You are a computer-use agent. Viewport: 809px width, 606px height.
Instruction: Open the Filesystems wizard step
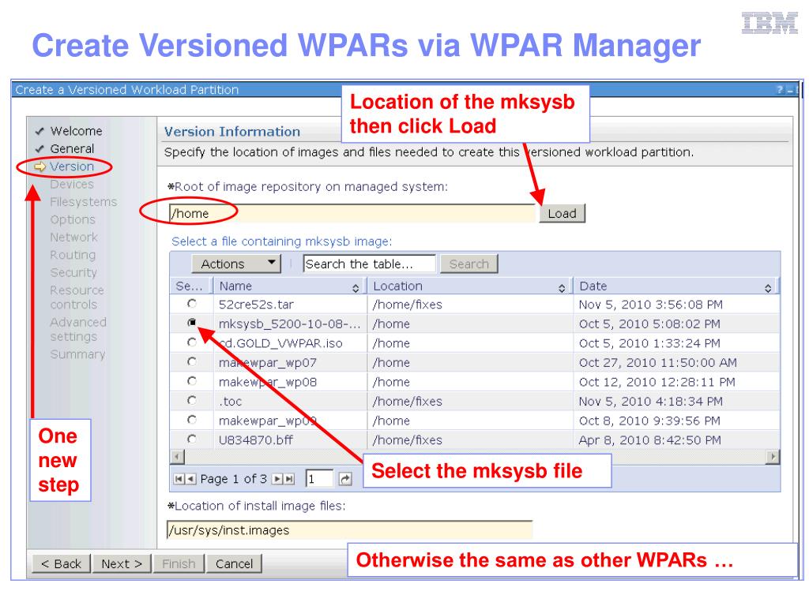coord(84,202)
